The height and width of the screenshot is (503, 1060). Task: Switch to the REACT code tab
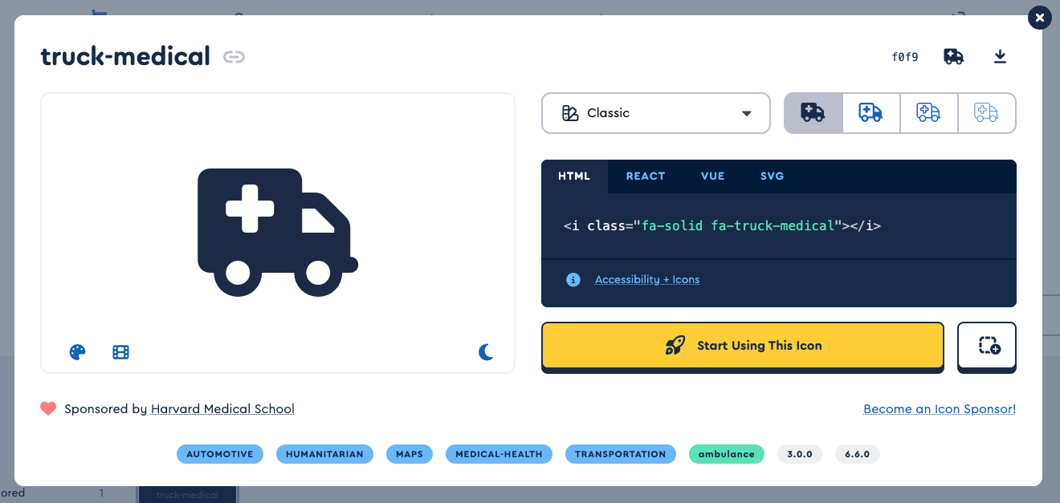(645, 176)
